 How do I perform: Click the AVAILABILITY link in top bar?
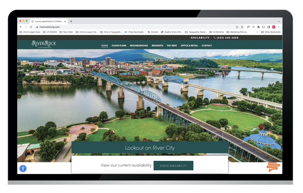tap(200, 38)
